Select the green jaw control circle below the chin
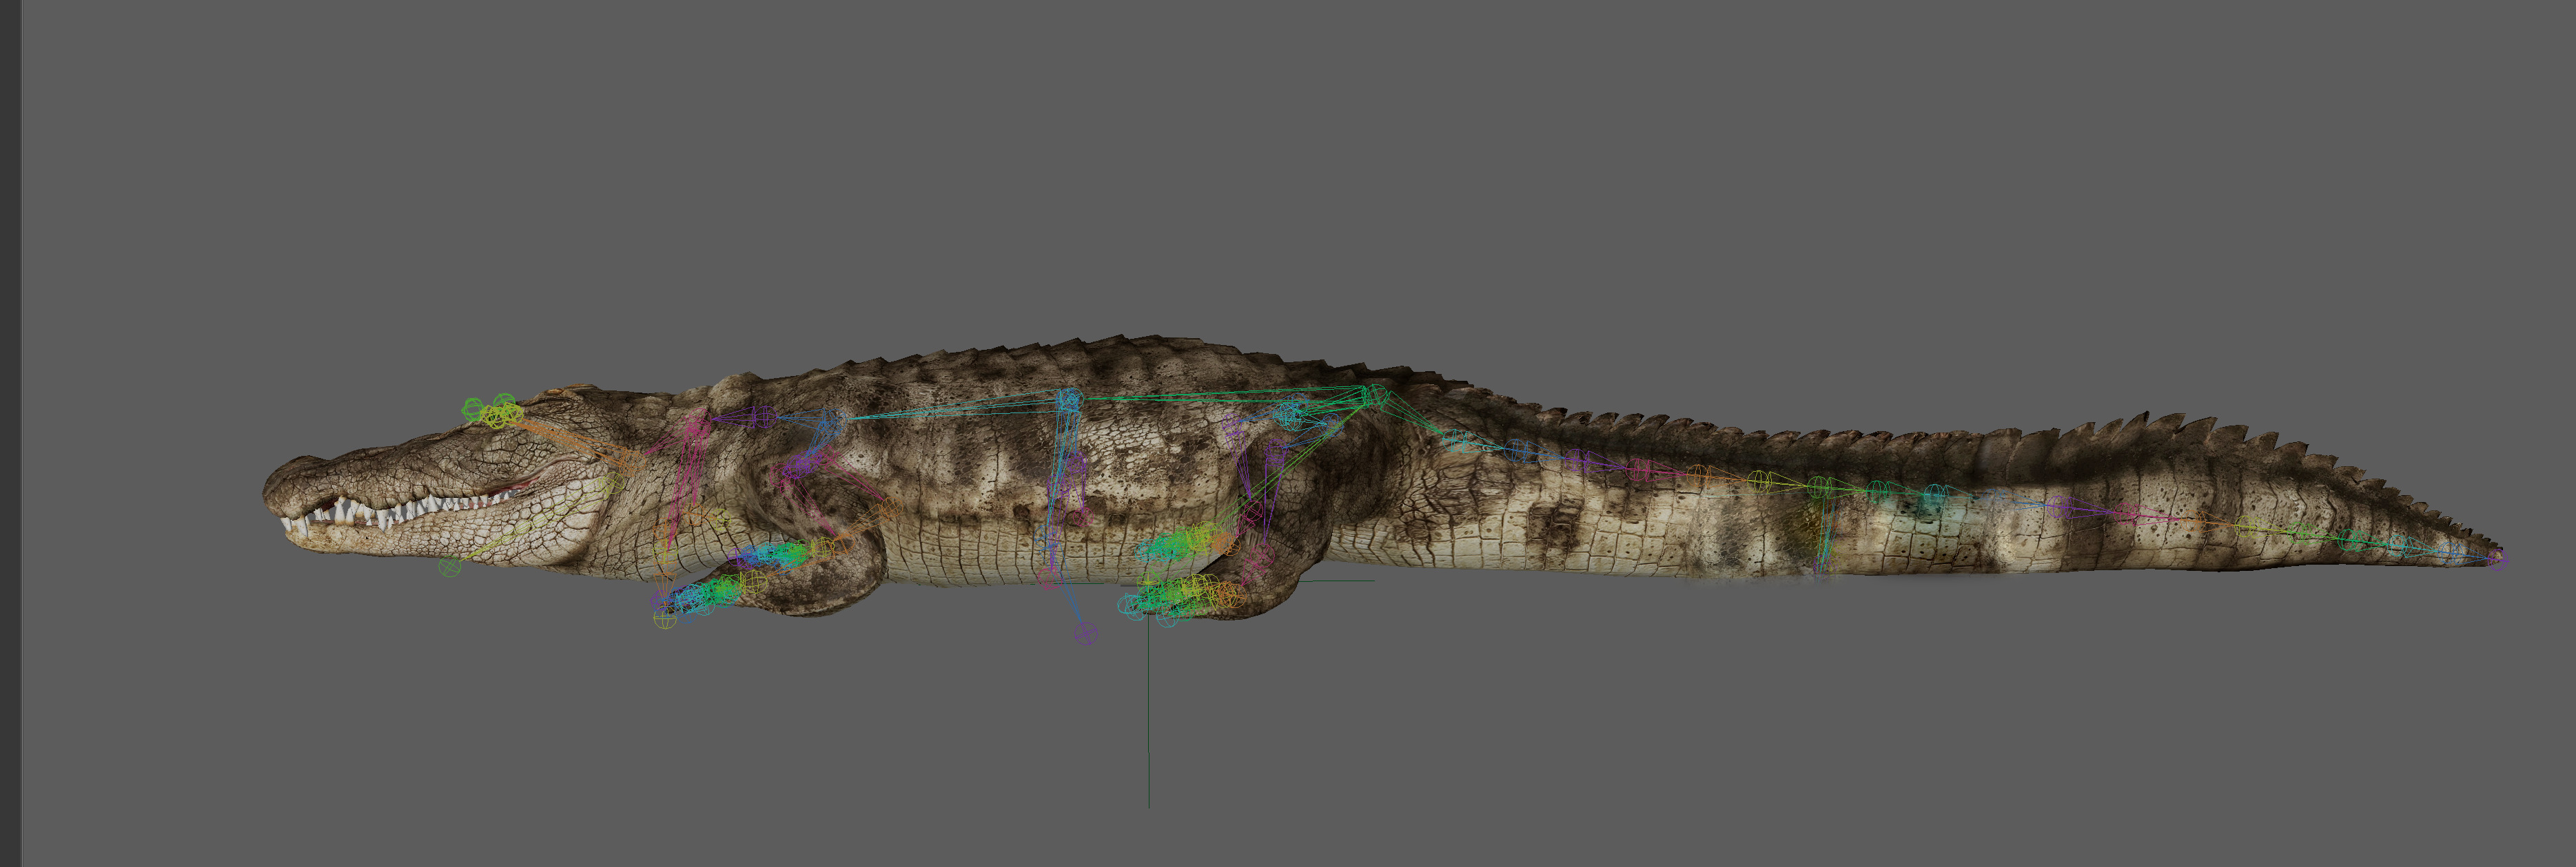2576x867 pixels. coord(451,567)
